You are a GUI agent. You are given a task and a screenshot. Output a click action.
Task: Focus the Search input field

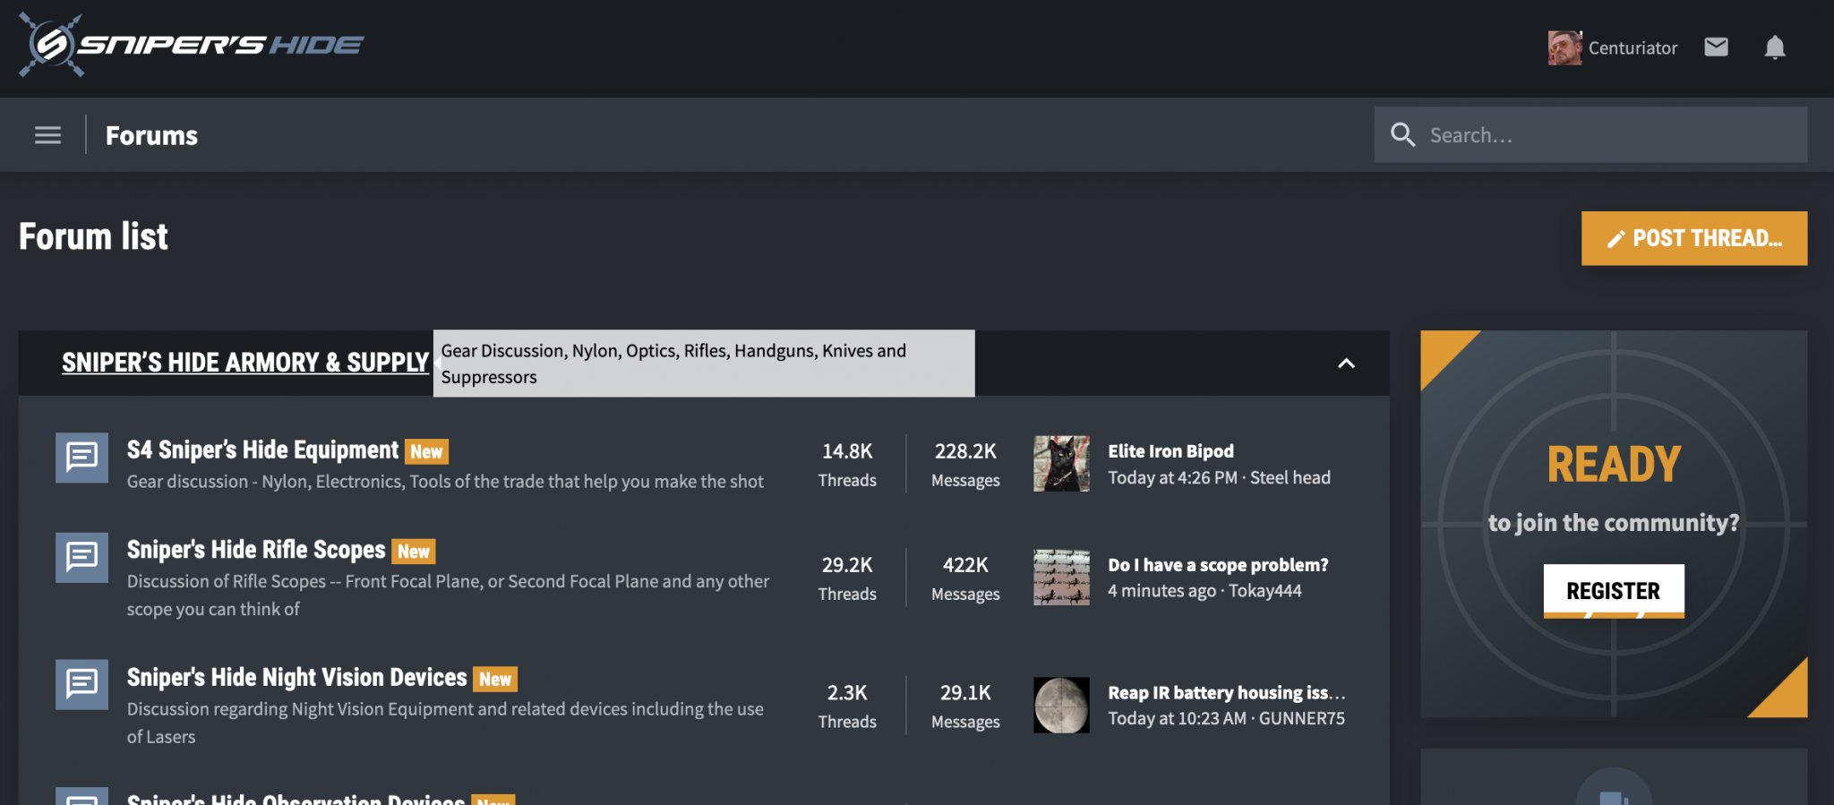1590,135
